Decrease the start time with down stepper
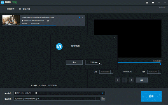This screenshot has width=168, height=105. pyautogui.click(x=112, y=73)
